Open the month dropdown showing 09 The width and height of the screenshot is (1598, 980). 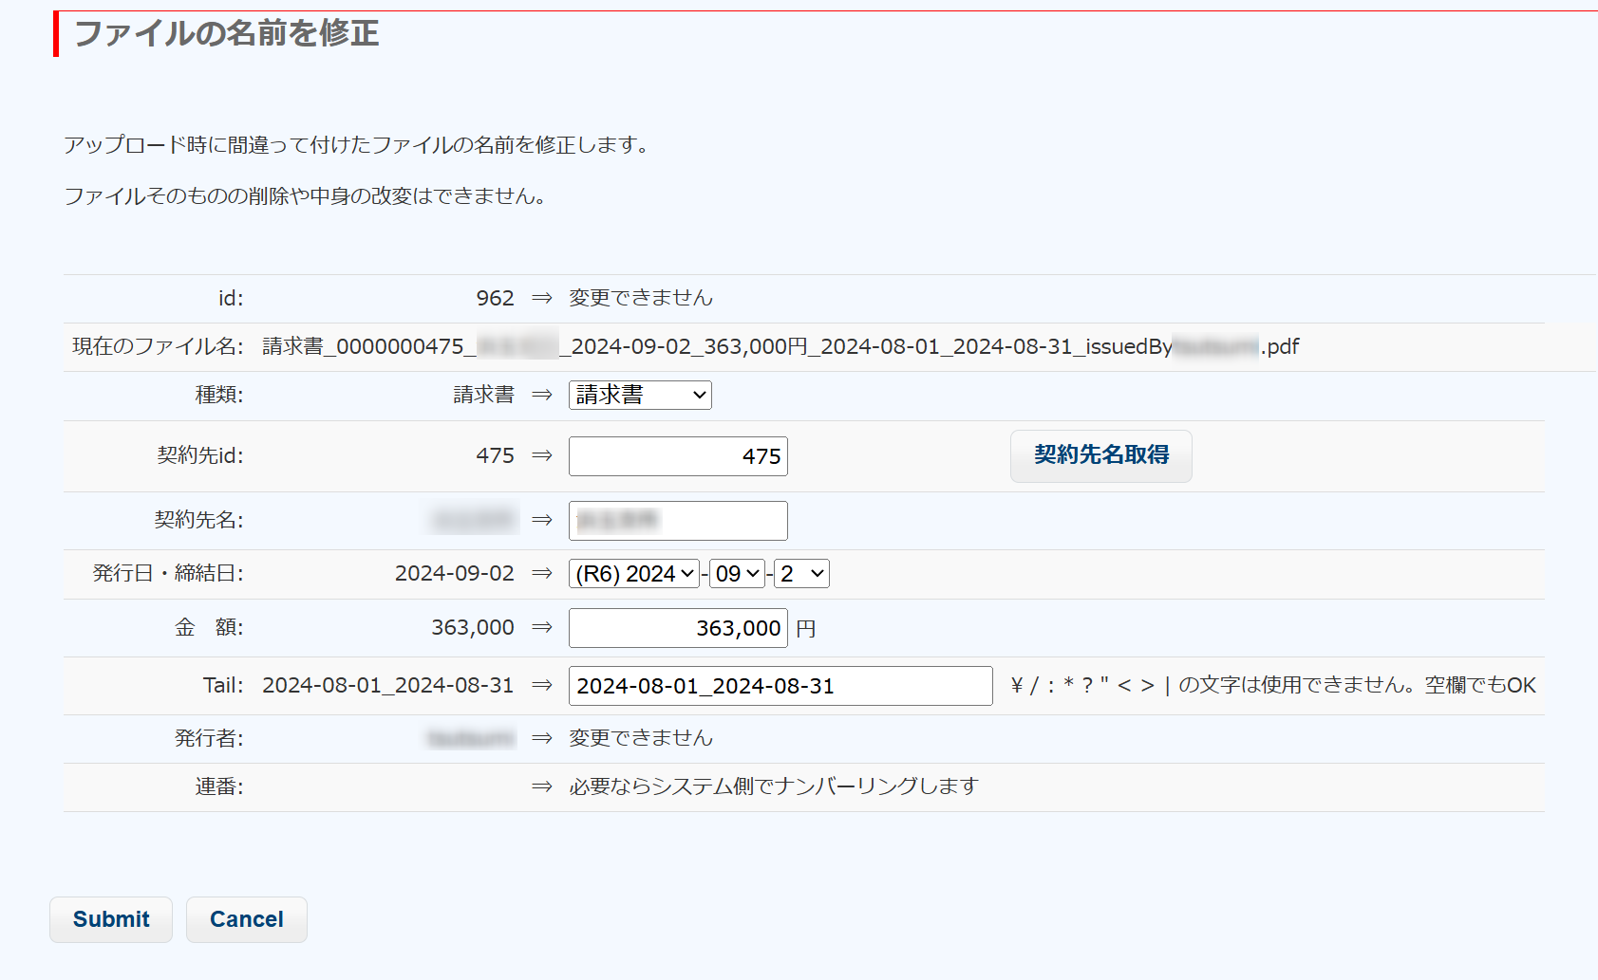point(737,574)
